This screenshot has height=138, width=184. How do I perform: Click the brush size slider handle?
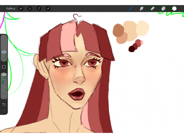[4, 52]
